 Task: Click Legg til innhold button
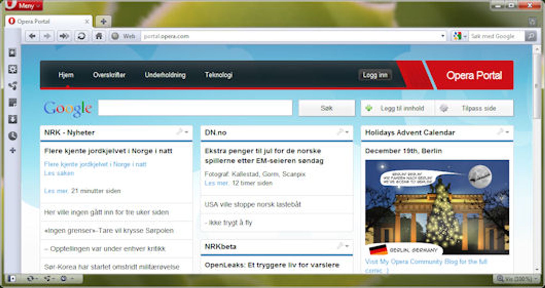[x=397, y=108]
